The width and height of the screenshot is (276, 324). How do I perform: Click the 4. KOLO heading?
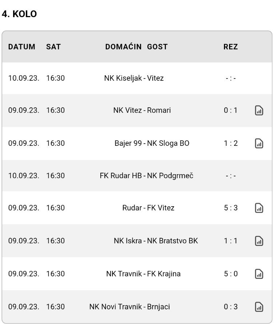pyautogui.click(x=19, y=14)
